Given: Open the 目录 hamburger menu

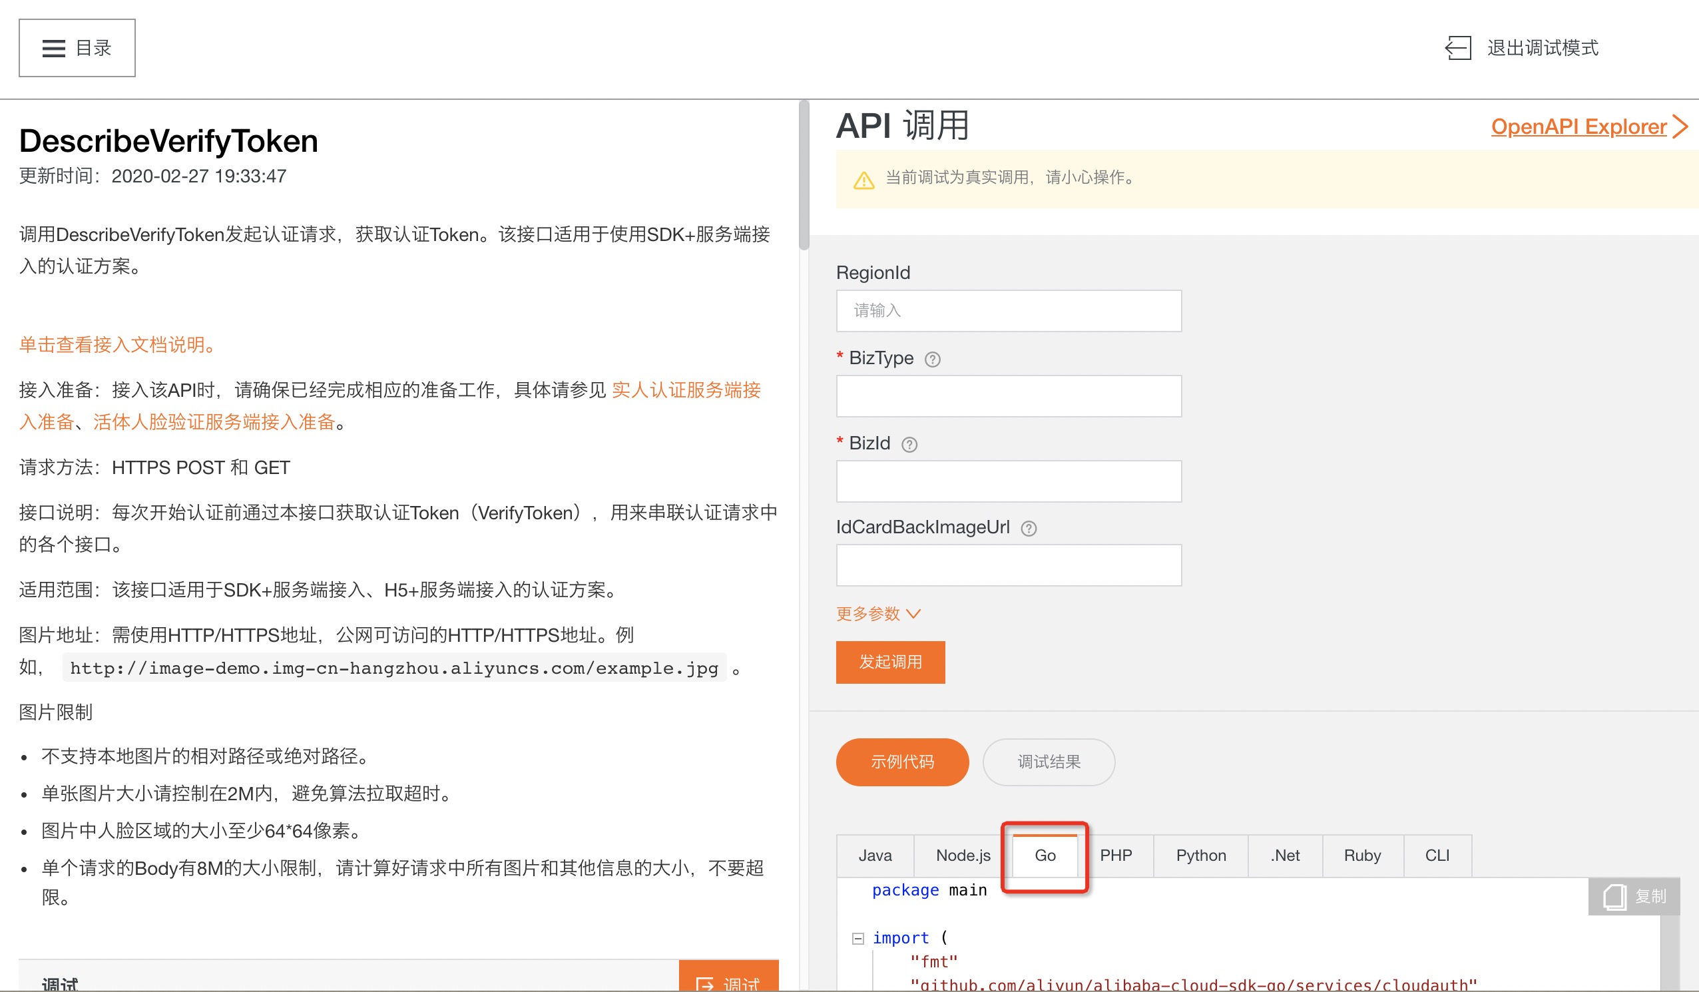Looking at the screenshot, I should [77, 48].
